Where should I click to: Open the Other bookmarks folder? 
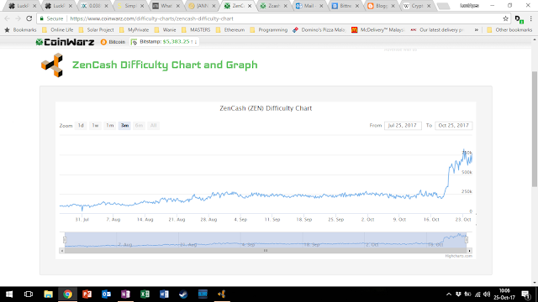pyautogui.click(x=509, y=30)
